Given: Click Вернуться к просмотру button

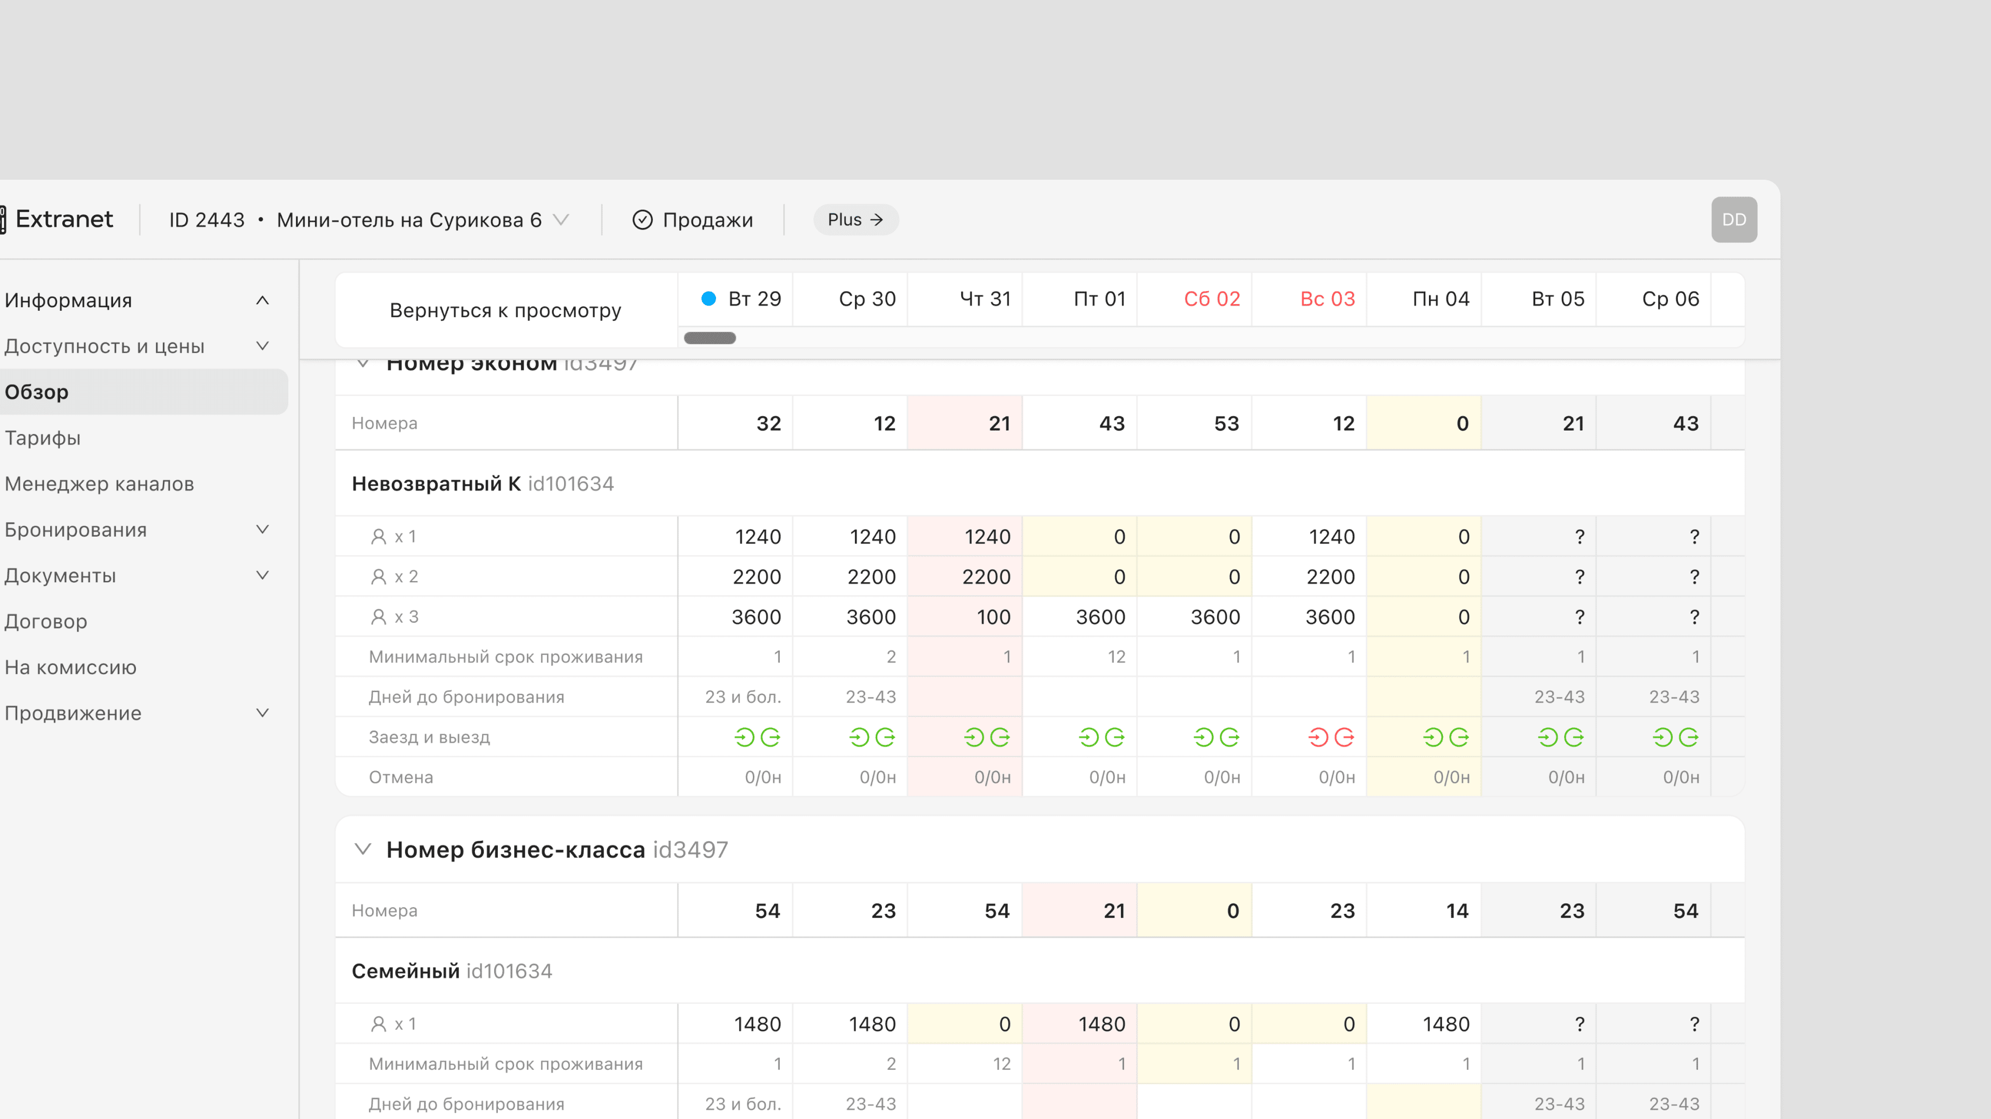Looking at the screenshot, I should 506,310.
